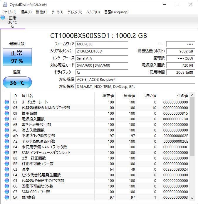
Task: Click the 正常 97 % health status button
Action: 17,57
